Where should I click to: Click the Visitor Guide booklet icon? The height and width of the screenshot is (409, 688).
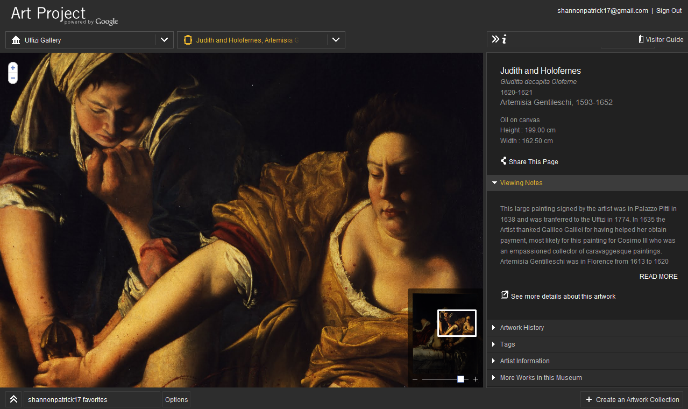coord(641,39)
